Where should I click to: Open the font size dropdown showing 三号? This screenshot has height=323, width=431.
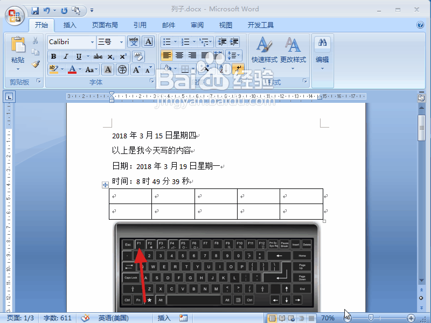tap(121, 42)
